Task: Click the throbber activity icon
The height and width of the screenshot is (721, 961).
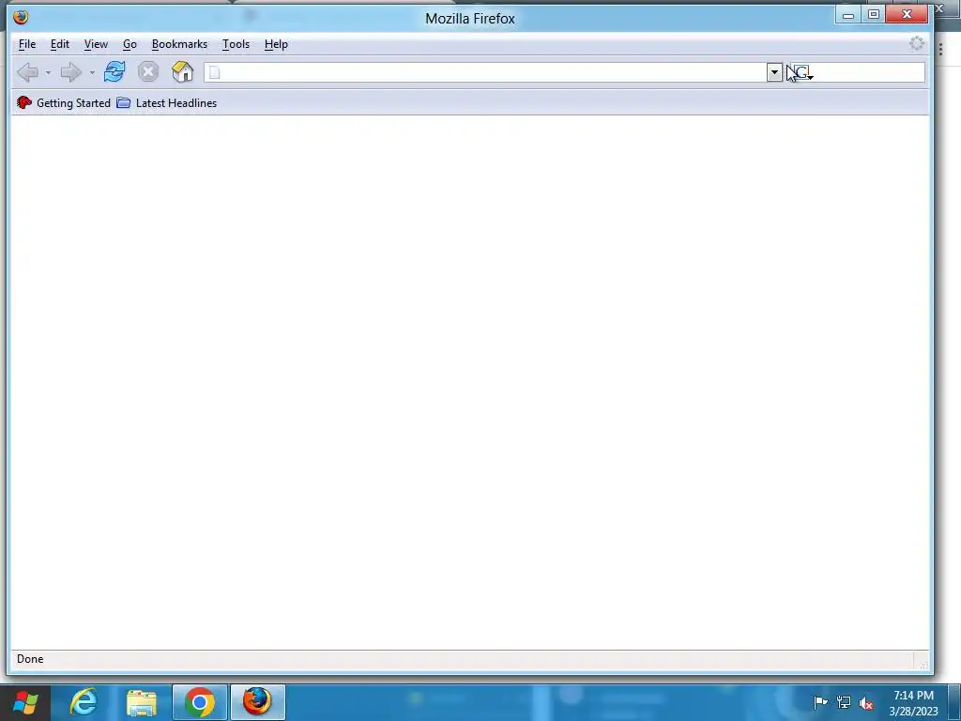Action: 916,43
